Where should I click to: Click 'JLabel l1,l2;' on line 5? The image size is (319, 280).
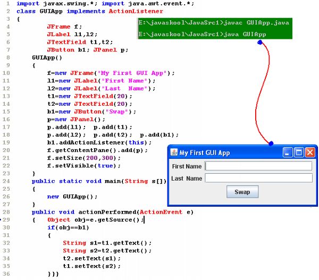(72, 35)
